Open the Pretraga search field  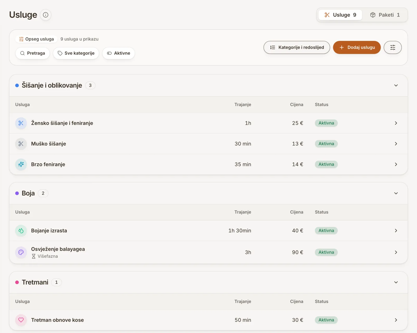[x=33, y=53]
